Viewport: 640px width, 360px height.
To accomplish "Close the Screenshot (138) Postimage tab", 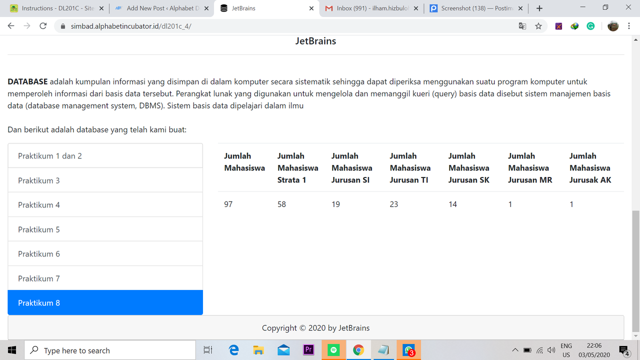I will coord(520,8).
